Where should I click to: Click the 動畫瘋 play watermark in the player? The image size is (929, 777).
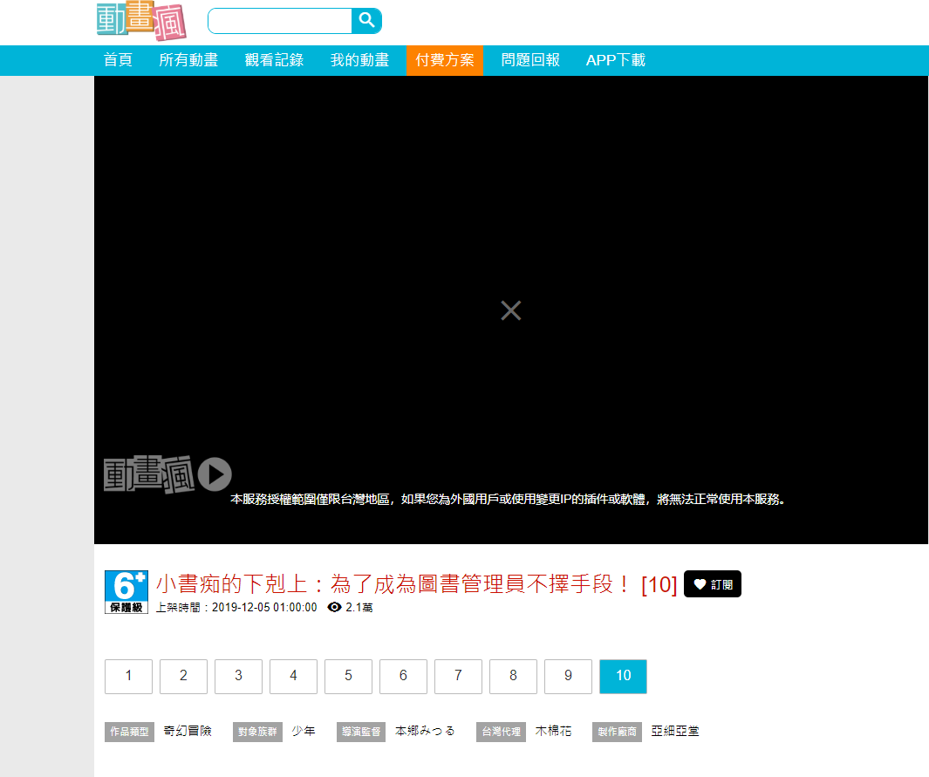coord(167,474)
